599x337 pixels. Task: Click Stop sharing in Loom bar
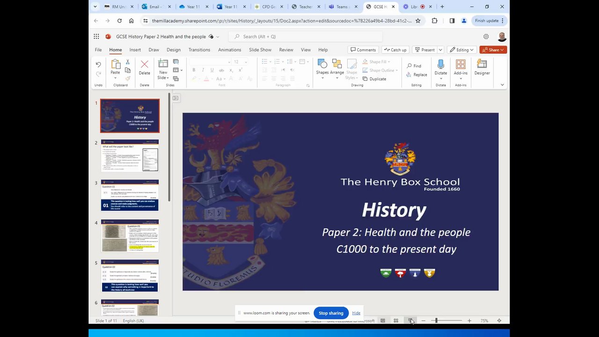(x=331, y=313)
